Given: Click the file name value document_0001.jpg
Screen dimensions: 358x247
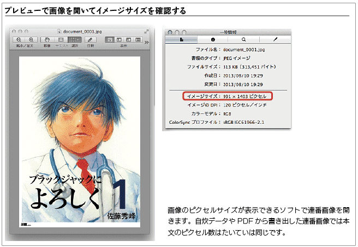Looking at the screenshot, I should pos(244,50).
